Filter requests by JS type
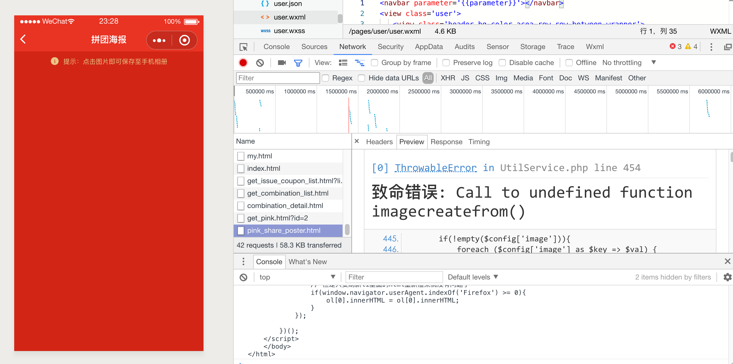The height and width of the screenshot is (364, 733). (465, 78)
